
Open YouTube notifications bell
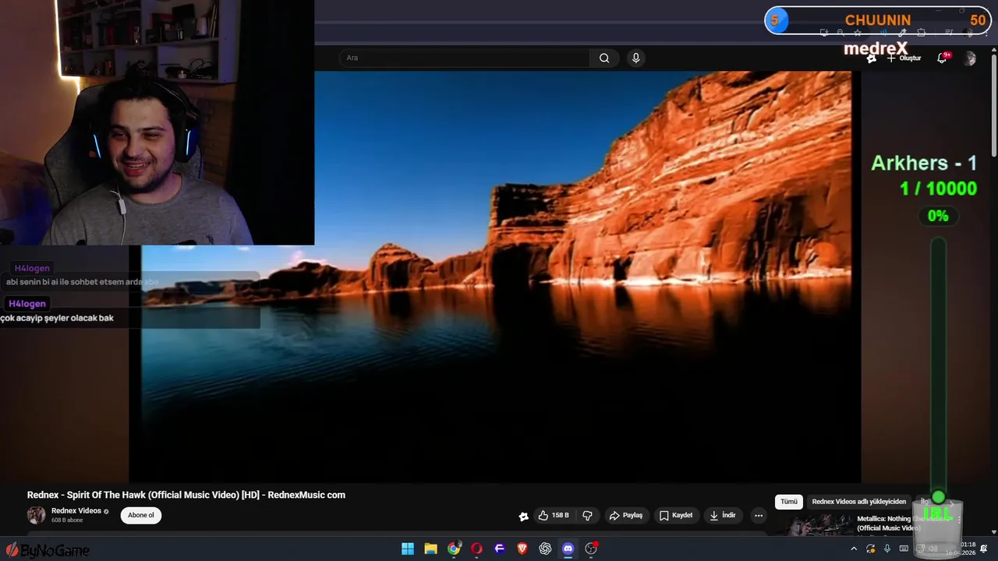pyautogui.click(x=942, y=58)
